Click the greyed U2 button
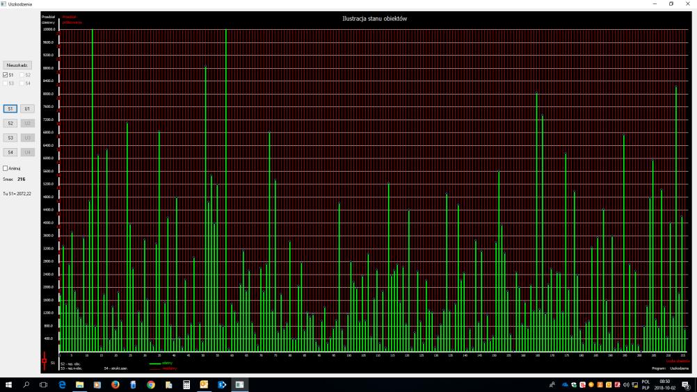 tap(27, 124)
